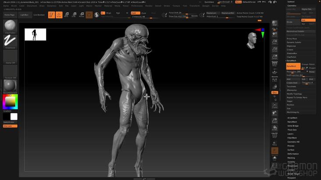The width and height of the screenshot is (321, 180).
Task: Select the Scale transform tool
Action: [x=74, y=15]
